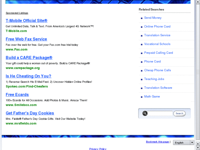This screenshot has height=150, width=200.
Task: Click the Search button
Action: [x=179, y=113]
